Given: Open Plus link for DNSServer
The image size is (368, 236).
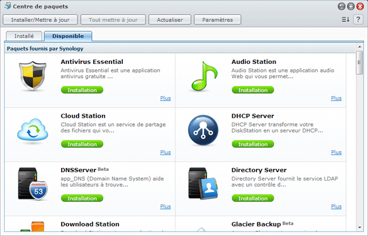Looking at the screenshot, I should pos(165,207).
